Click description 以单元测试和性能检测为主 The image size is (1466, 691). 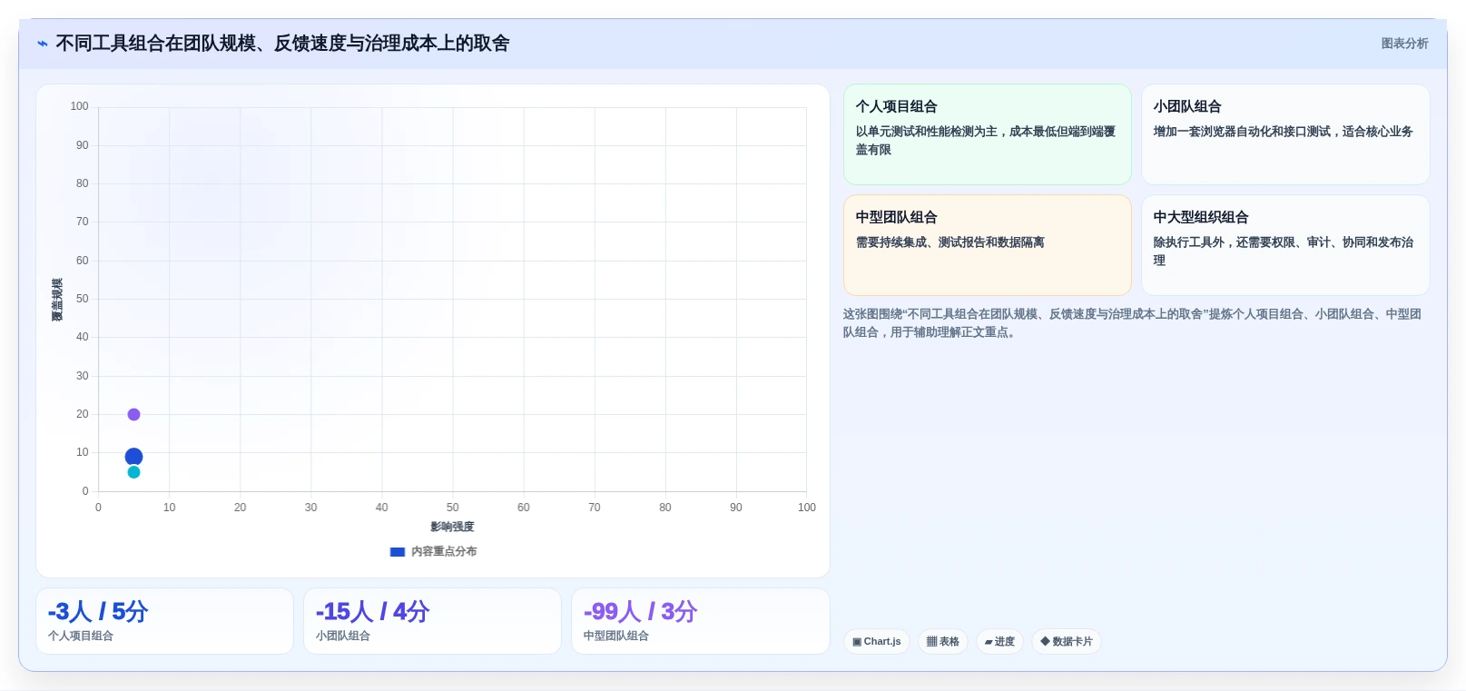(985, 140)
